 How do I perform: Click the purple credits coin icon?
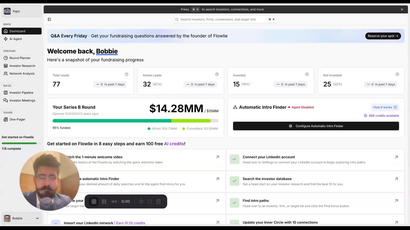(365, 116)
